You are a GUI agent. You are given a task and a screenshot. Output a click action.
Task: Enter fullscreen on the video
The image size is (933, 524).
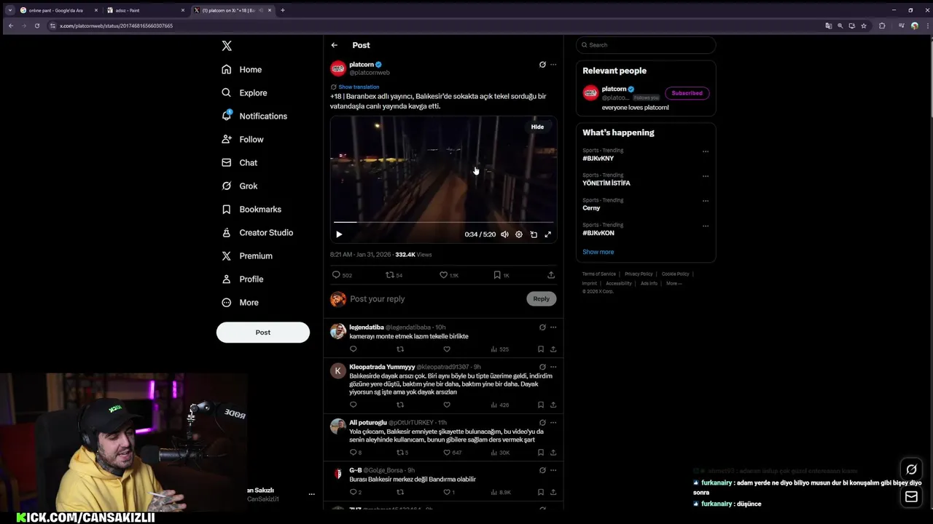(x=548, y=234)
